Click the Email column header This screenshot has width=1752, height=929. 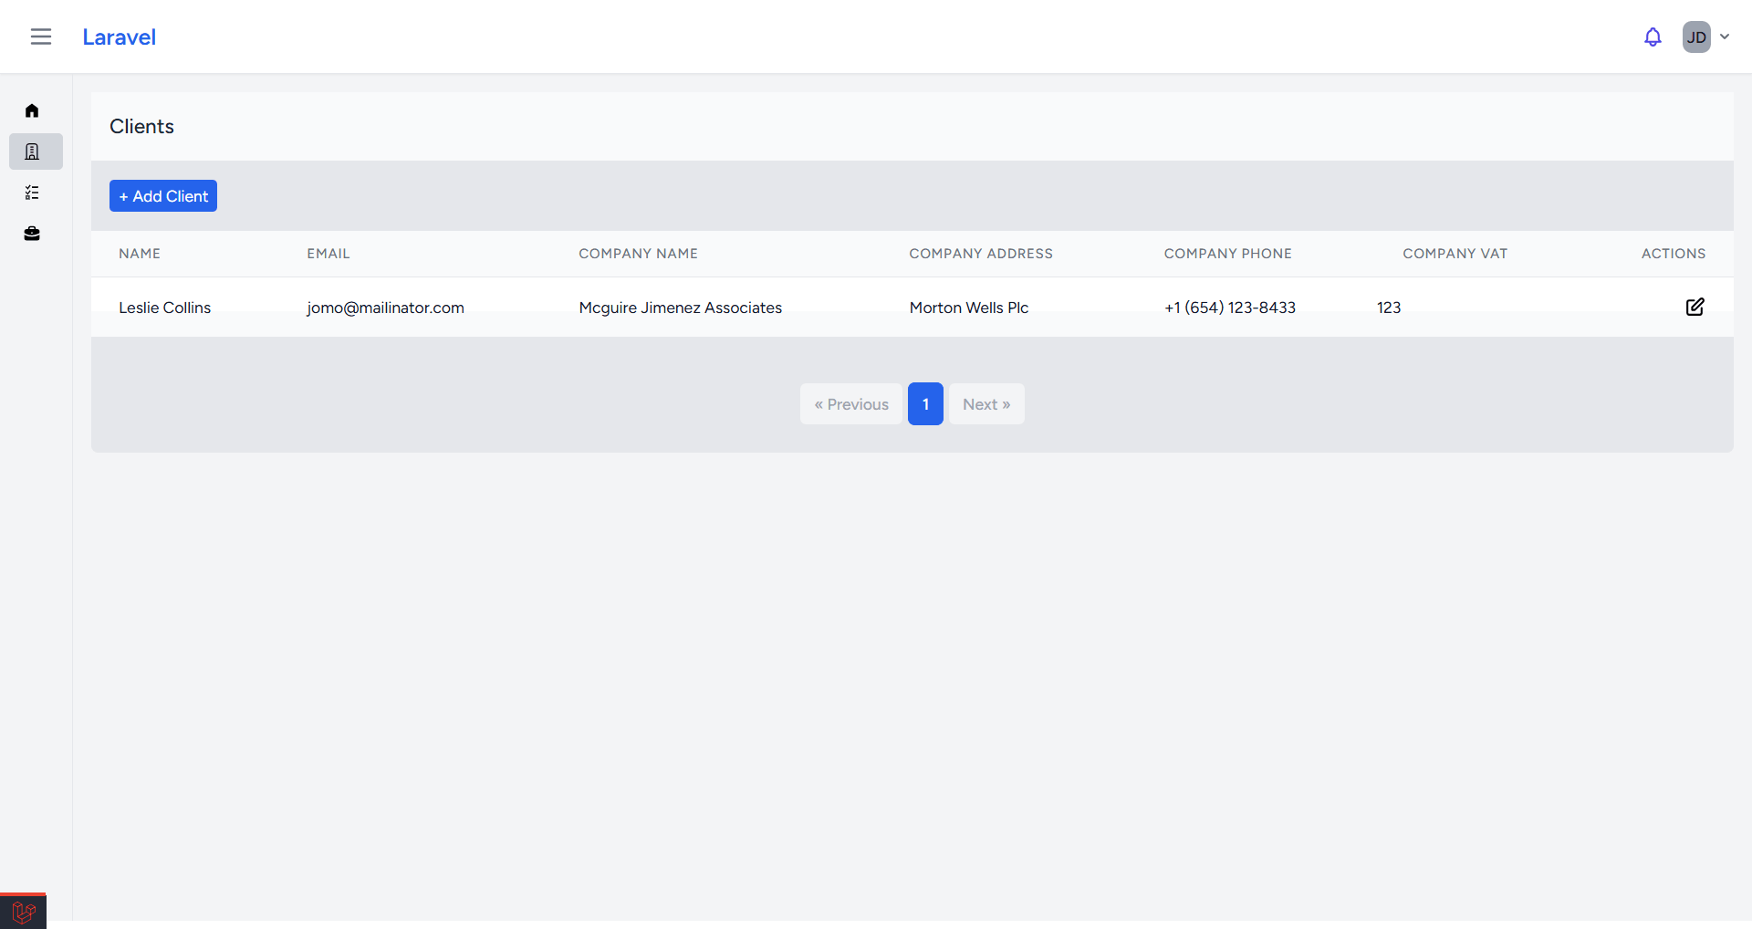pyautogui.click(x=328, y=254)
